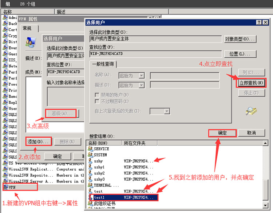Select the szhy3 user icon
Image resolution: width=273 pixels, height=213 pixels.
point(91,179)
